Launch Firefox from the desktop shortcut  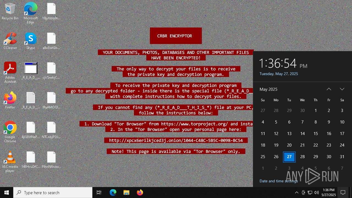tap(10, 101)
